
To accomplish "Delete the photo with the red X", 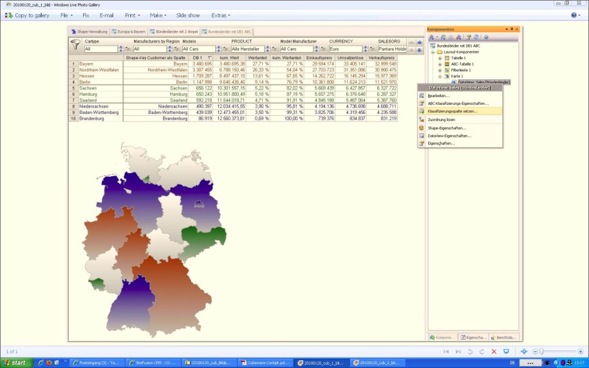I will tap(494, 351).
